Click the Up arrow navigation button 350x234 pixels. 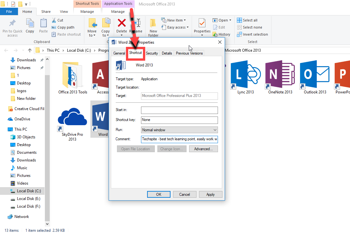click(x=30, y=50)
